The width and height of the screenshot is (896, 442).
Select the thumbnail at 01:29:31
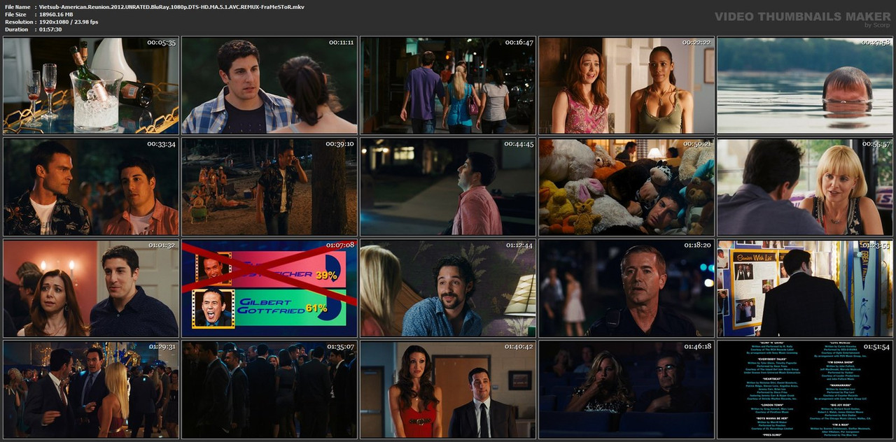click(91, 390)
